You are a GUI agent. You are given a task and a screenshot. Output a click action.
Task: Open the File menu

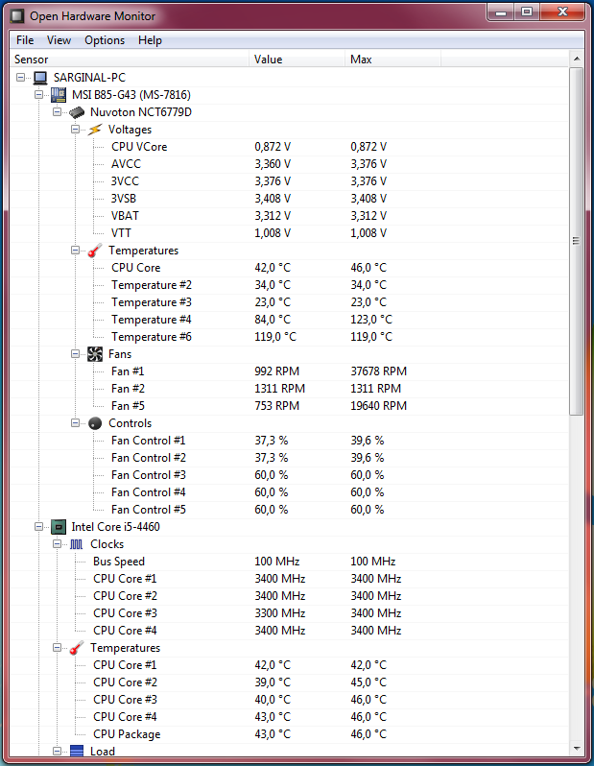coord(25,40)
